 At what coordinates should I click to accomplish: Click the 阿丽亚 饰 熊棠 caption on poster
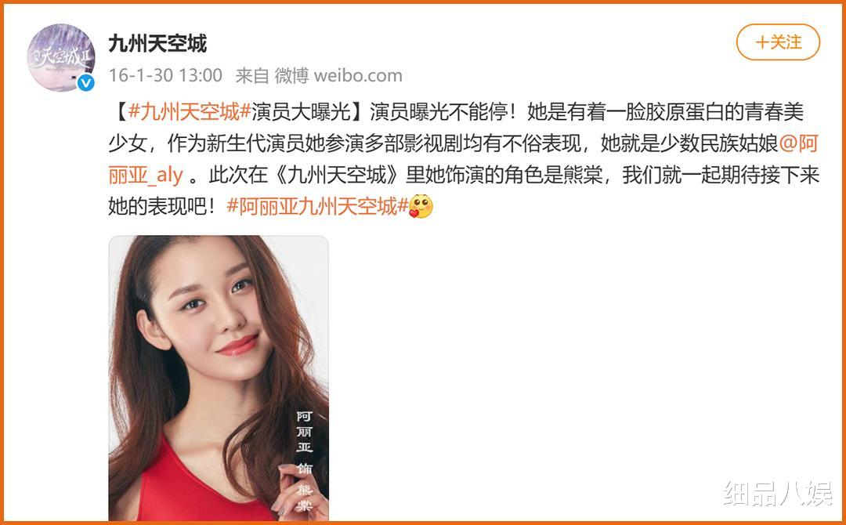(x=305, y=462)
